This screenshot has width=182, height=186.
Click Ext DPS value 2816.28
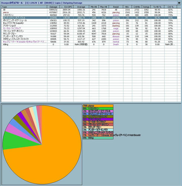[x=66, y=12]
